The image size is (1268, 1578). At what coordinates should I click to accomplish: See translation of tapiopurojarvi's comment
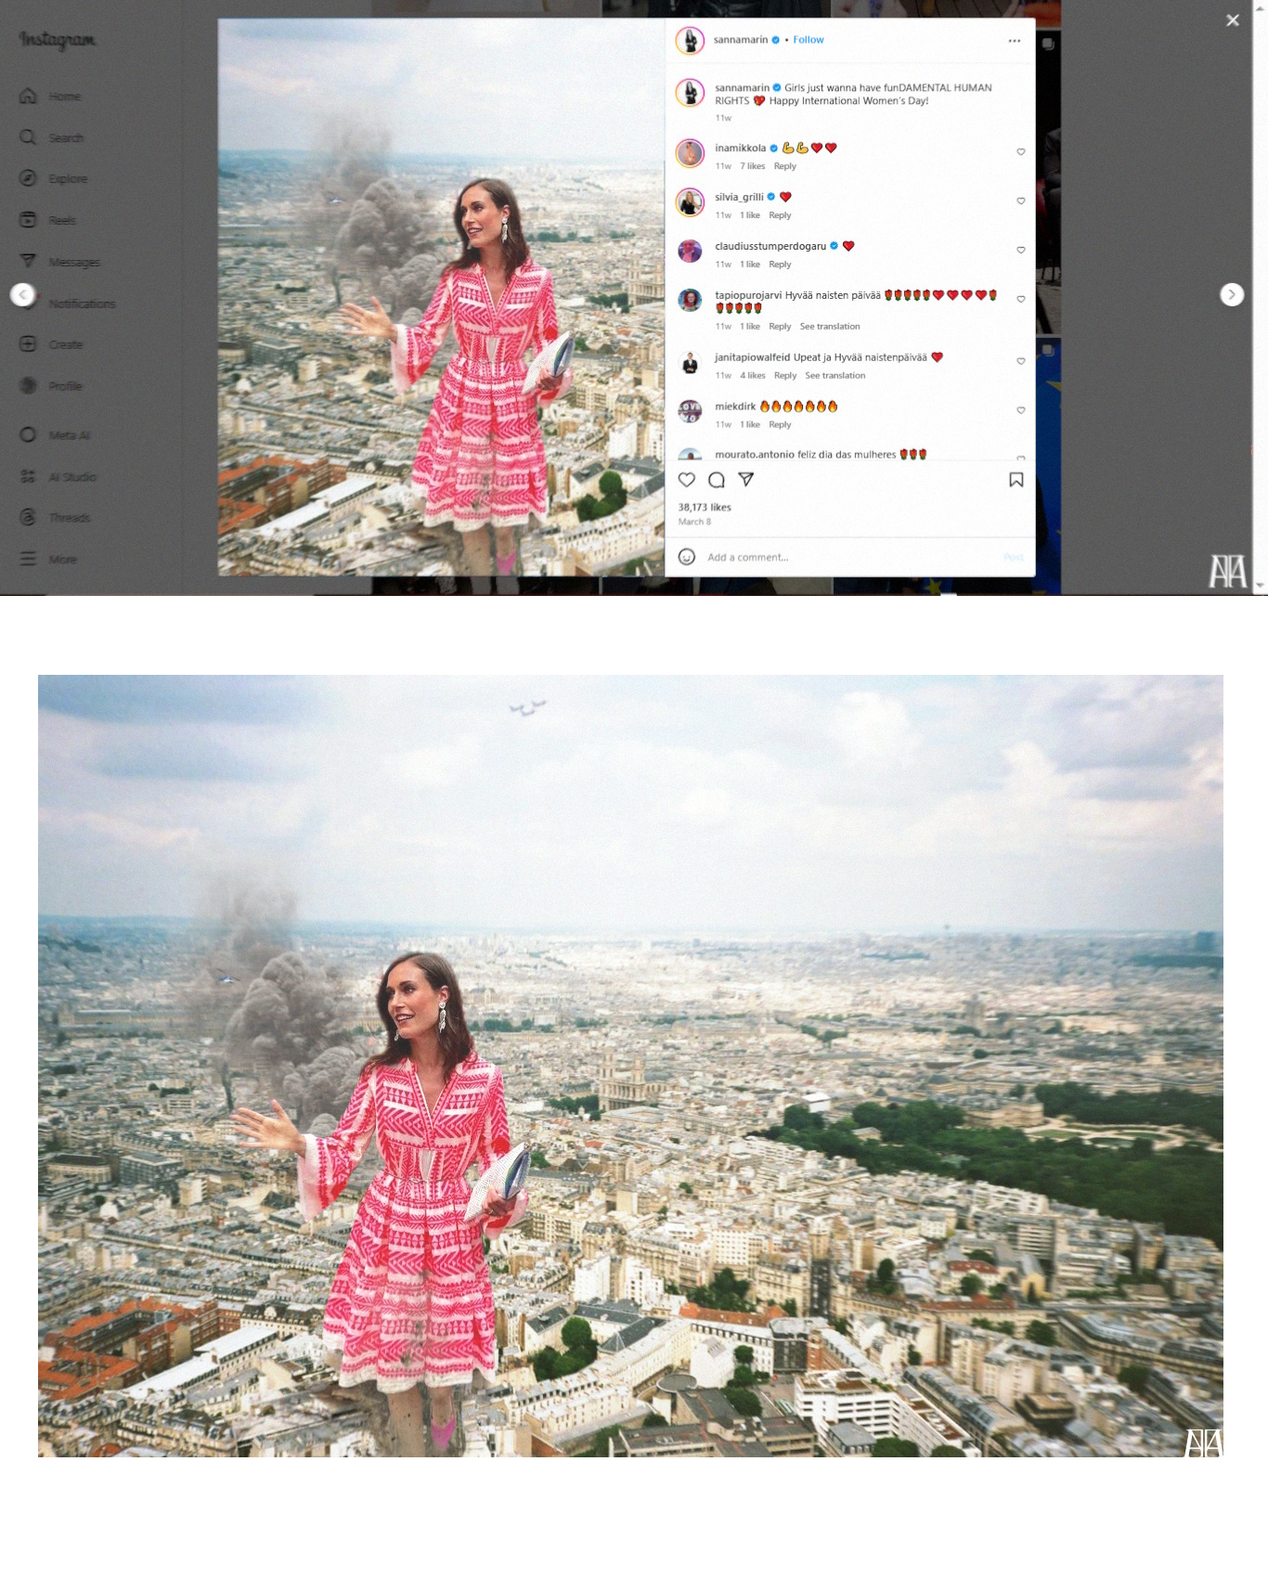click(830, 327)
